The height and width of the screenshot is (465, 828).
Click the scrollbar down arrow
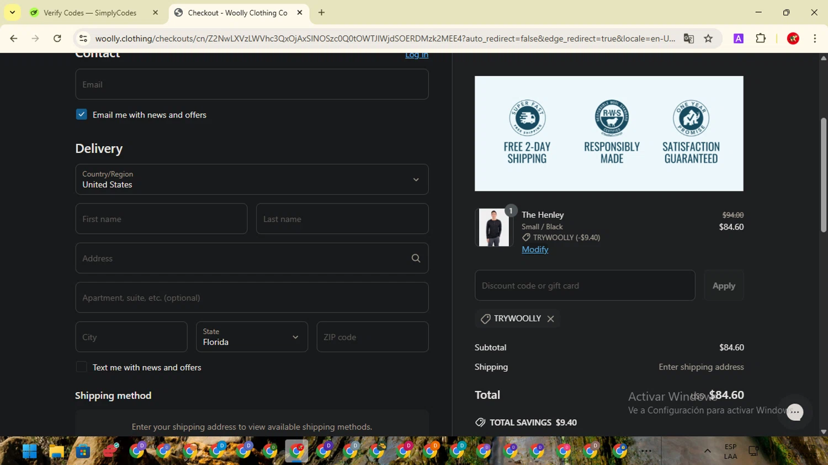(x=824, y=432)
